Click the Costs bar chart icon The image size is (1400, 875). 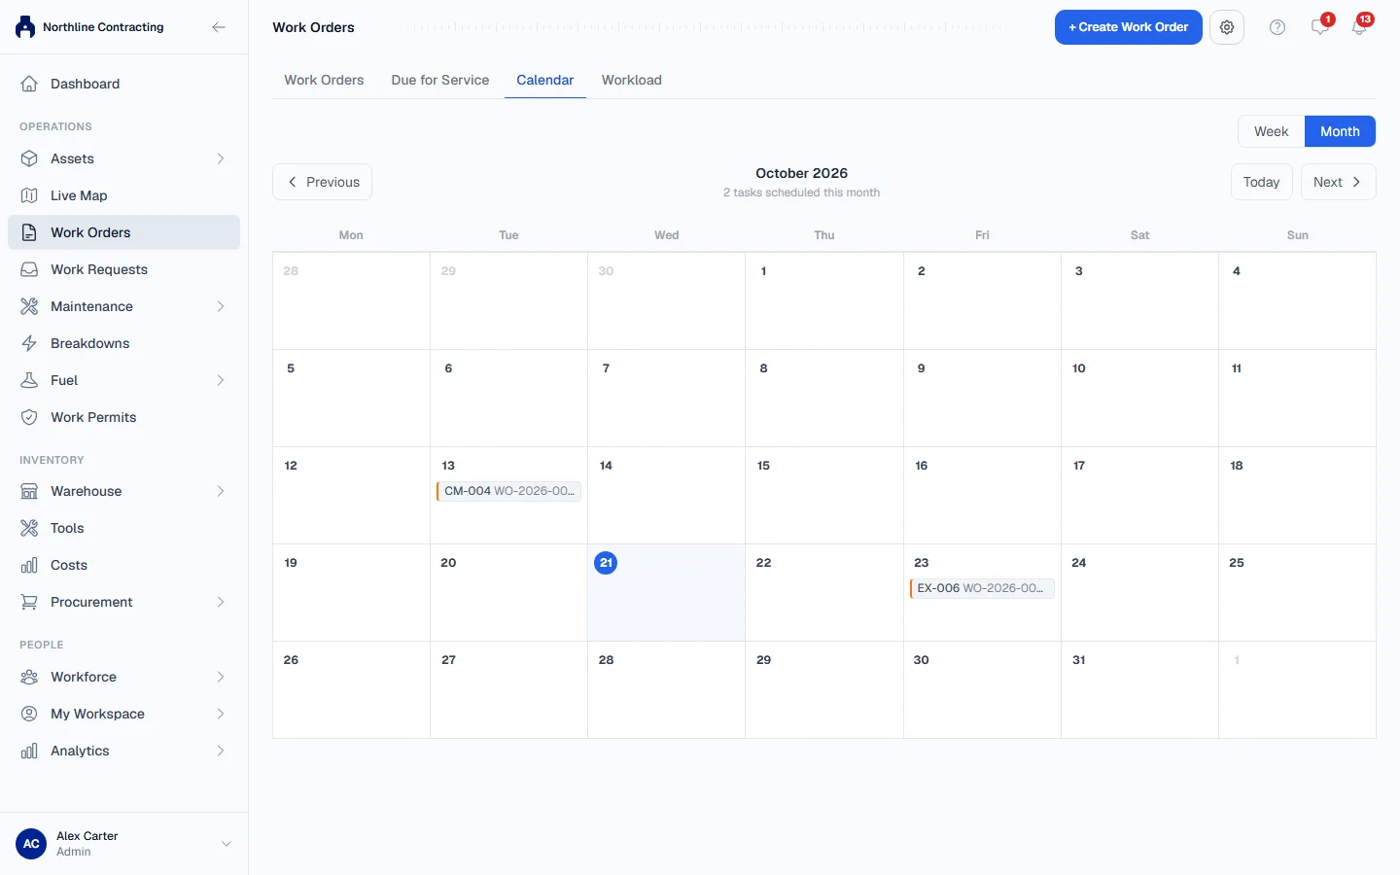29,565
